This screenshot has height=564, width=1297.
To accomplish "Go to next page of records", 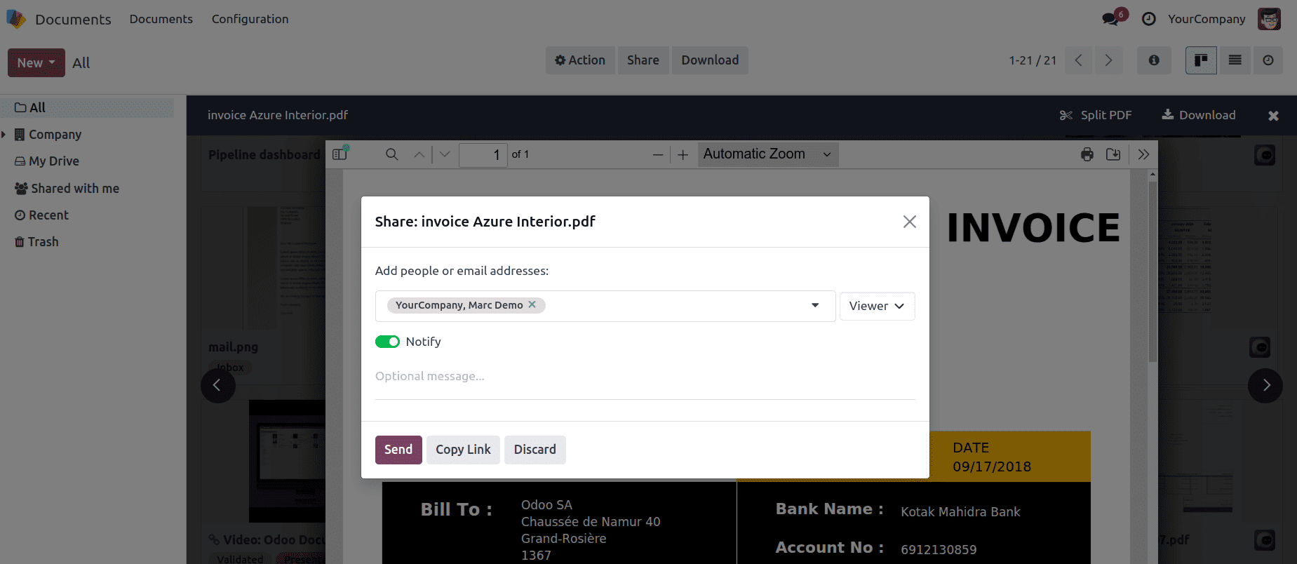I will pyautogui.click(x=1108, y=60).
